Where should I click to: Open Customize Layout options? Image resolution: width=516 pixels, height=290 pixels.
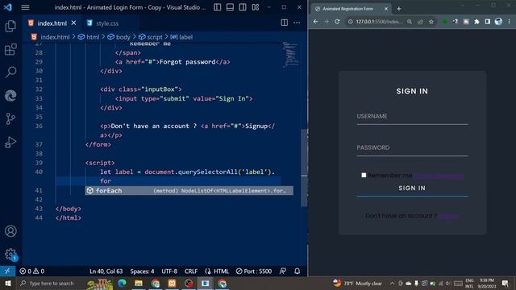click(256, 7)
